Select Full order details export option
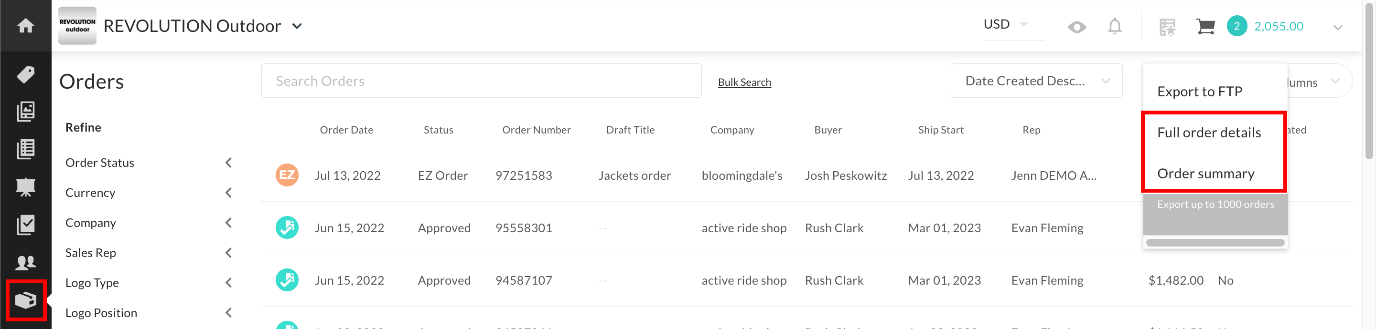1376x329 pixels. click(1209, 132)
